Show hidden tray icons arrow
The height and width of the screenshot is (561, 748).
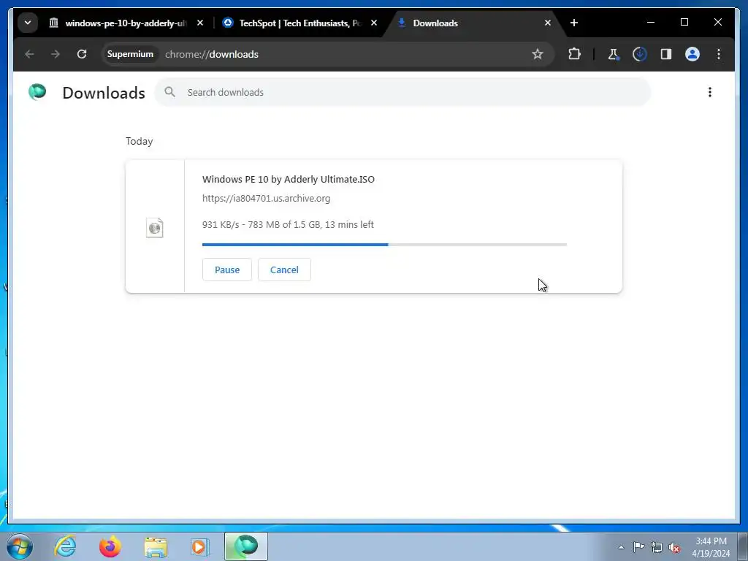coord(621,547)
